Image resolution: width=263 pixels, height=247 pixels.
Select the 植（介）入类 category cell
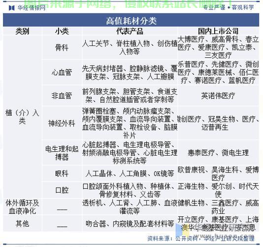[22, 117]
